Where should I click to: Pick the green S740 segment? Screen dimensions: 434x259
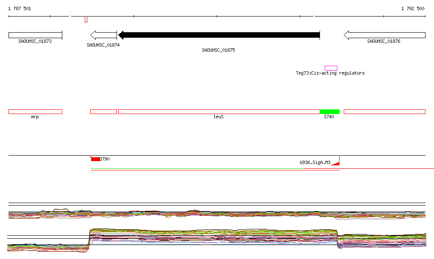pos(329,111)
